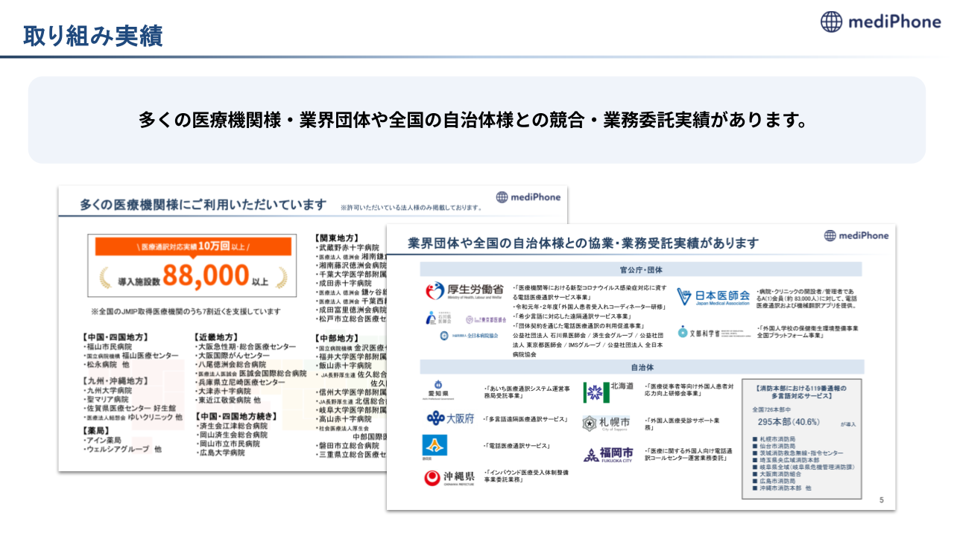954x536 pixels.
Task: Click the mediPhone globe logo in top-right corner
Action: click(x=831, y=22)
